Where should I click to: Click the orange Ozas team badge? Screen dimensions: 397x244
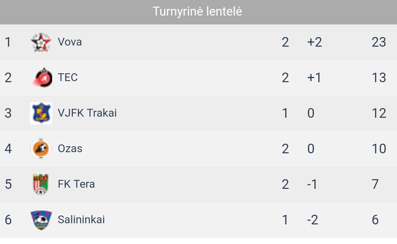click(41, 148)
